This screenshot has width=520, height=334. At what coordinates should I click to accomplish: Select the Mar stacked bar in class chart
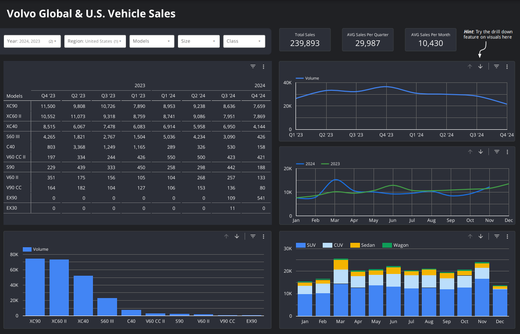click(x=341, y=287)
